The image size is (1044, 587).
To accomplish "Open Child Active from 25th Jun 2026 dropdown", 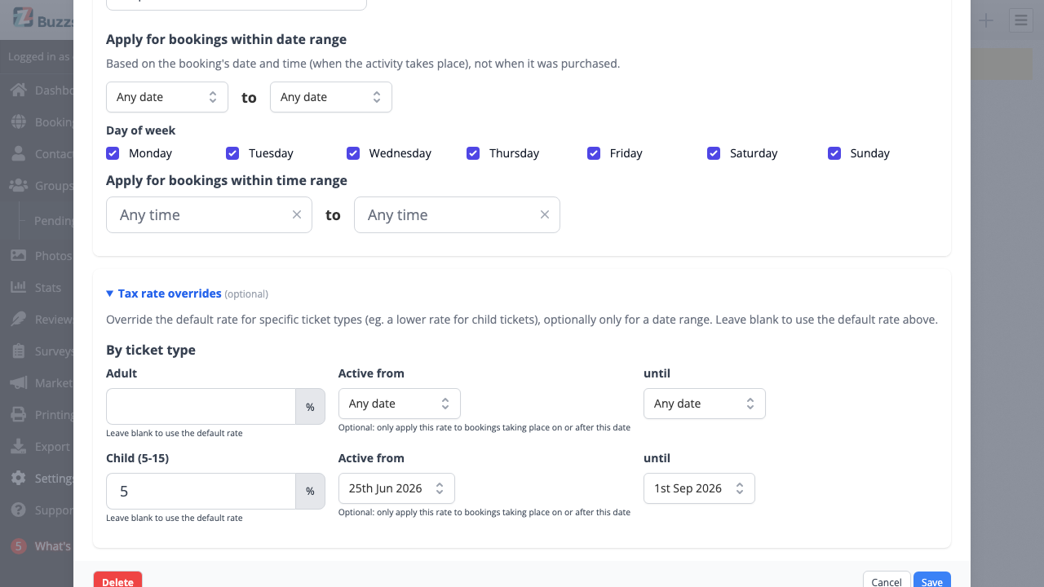I will point(396,488).
